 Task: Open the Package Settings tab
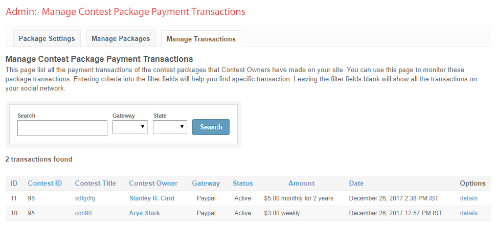click(x=47, y=38)
